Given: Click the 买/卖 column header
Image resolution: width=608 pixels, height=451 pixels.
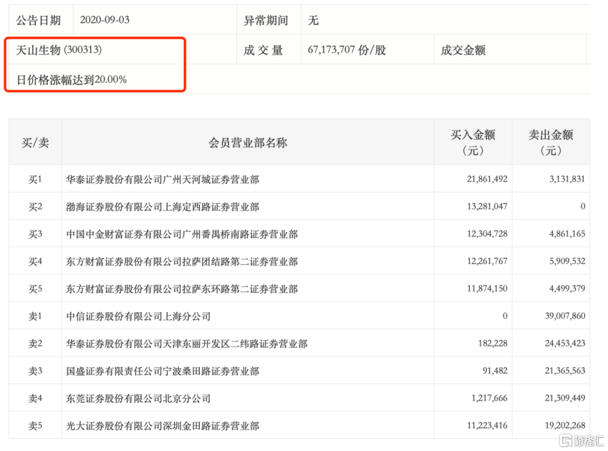Looking at the screenshot, I should 35,142.
